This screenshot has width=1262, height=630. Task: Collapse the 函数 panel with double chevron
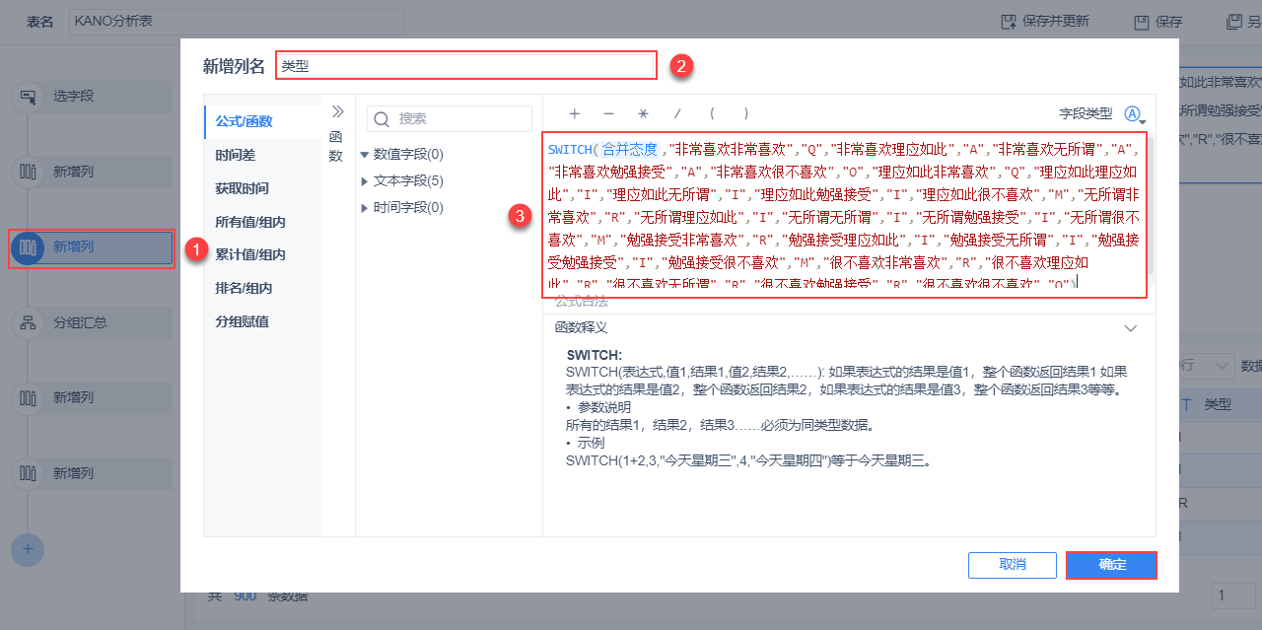tap(336, 111)
